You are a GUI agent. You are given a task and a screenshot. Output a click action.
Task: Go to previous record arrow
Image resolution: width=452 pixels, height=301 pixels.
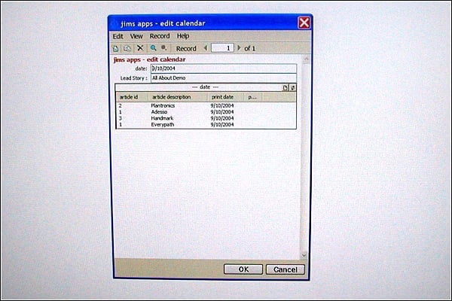click(206, 48)
